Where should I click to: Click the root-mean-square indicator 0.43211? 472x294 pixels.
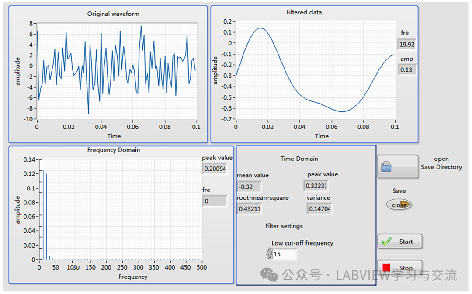pos(249,208)
